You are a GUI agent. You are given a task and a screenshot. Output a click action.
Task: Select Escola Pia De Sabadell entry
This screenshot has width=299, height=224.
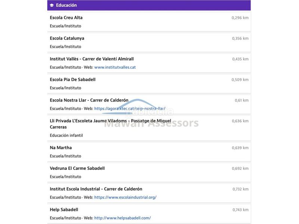[73, 80]
